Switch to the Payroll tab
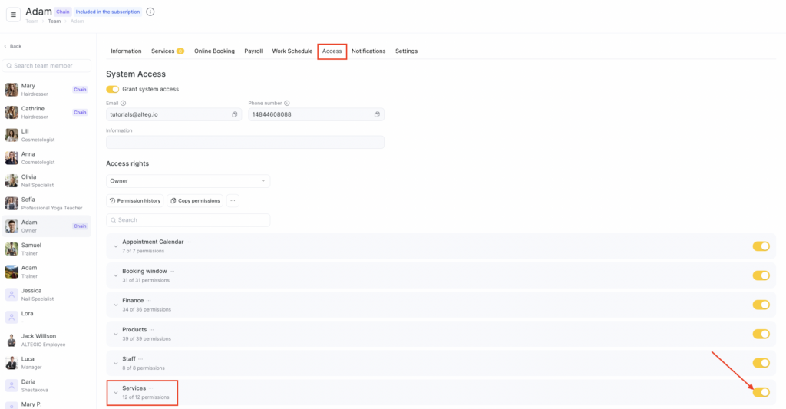 pos(253,51)
